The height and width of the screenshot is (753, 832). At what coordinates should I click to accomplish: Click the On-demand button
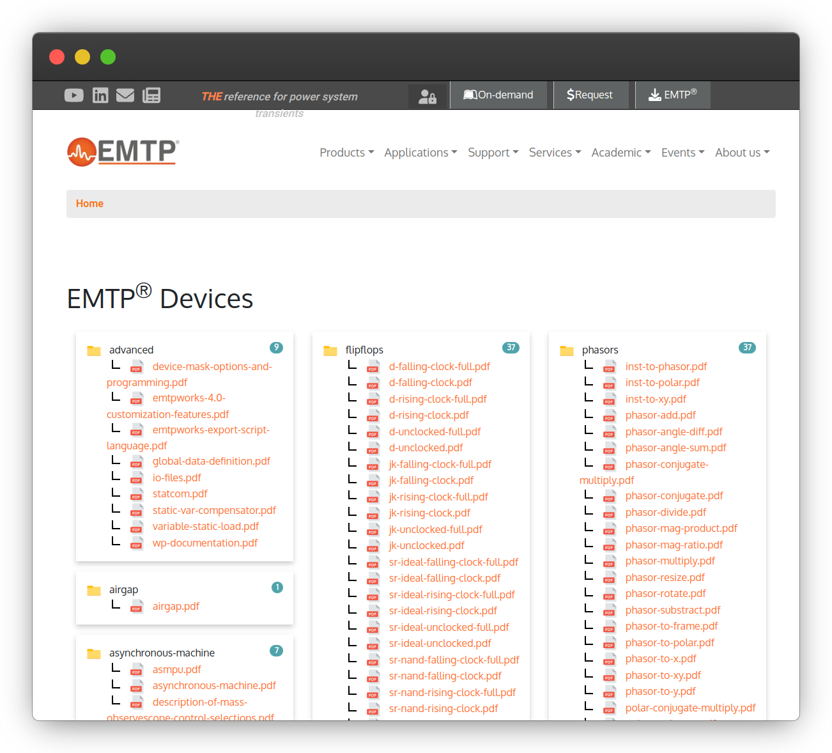(498, 95)
